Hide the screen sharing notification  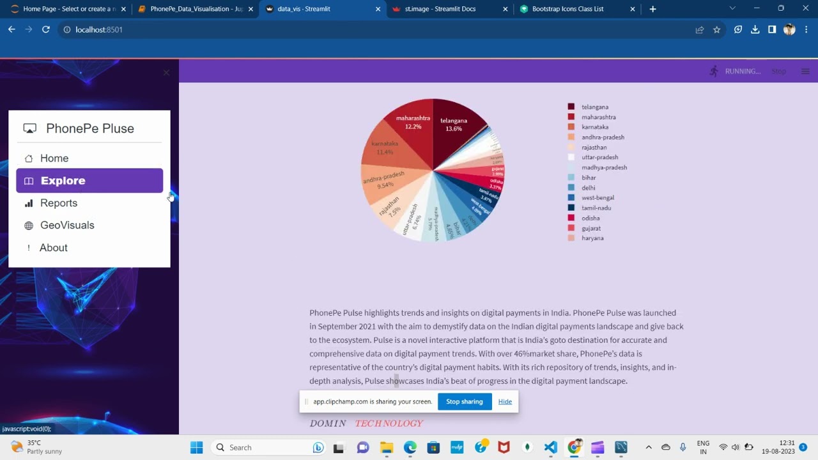tap(505, 402)
